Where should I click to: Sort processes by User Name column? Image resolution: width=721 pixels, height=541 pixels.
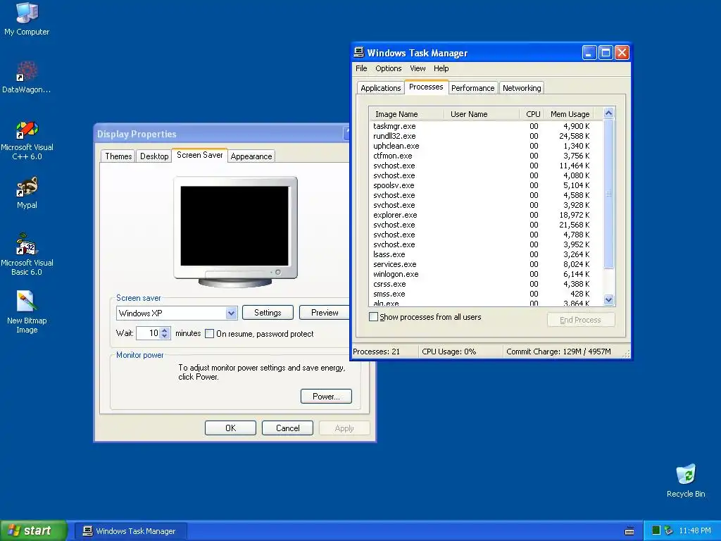tap(482, 114)
